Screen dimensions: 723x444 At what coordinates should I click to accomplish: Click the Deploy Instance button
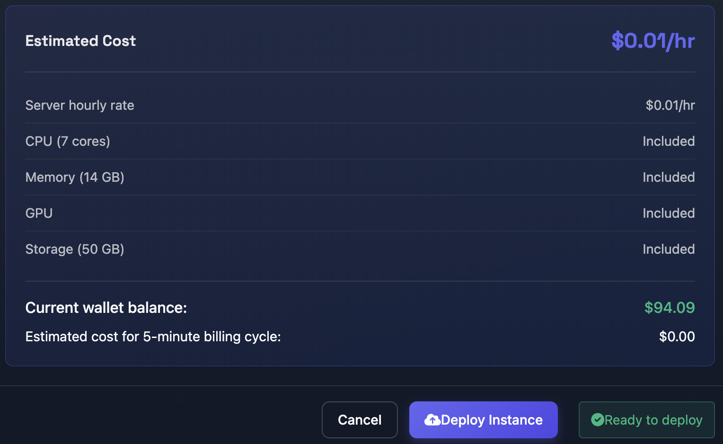(483, 419)
